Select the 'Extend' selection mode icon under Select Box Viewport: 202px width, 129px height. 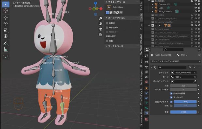pos(111,13)
